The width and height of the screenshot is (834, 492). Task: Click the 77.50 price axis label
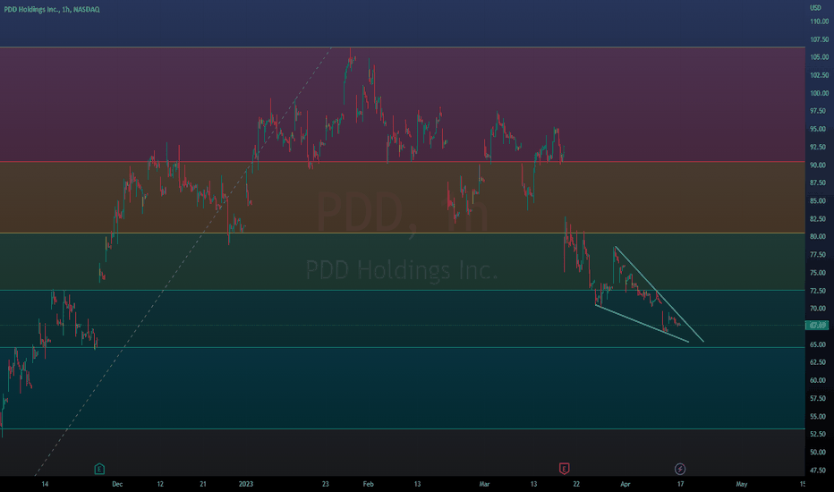pos(819,254)
